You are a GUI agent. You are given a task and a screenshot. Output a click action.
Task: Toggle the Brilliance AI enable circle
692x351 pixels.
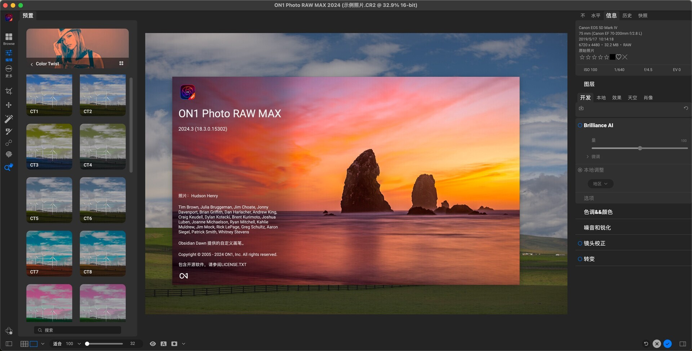[580, 125]
